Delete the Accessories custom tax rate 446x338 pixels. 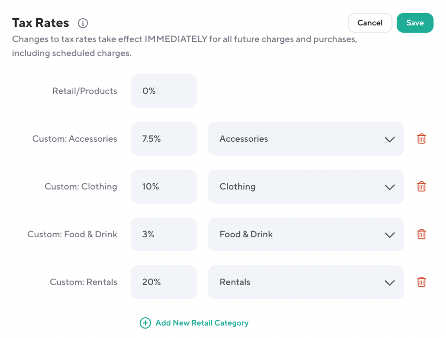pyautogui.click(x=422, y=139)
